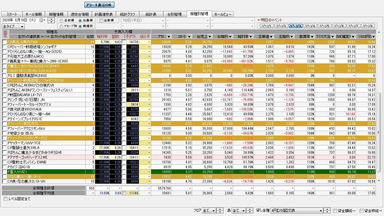Select the 名前順 radio button
This screenshot has width=384, height=216.
61,21
